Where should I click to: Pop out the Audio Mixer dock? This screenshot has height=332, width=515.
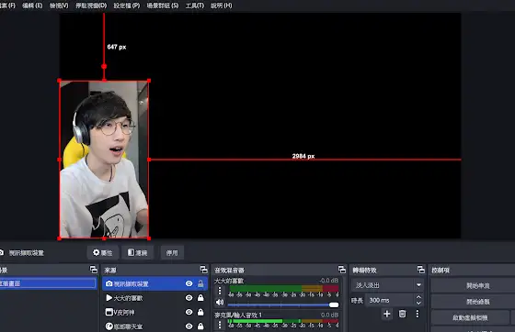[x=342, y=270]
